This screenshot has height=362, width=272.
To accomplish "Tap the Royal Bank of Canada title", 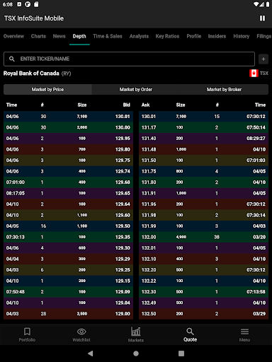I will click(31, 74).
